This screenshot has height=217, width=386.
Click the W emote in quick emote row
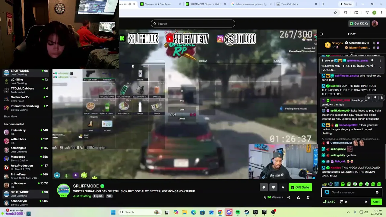(x=337, y=184)
